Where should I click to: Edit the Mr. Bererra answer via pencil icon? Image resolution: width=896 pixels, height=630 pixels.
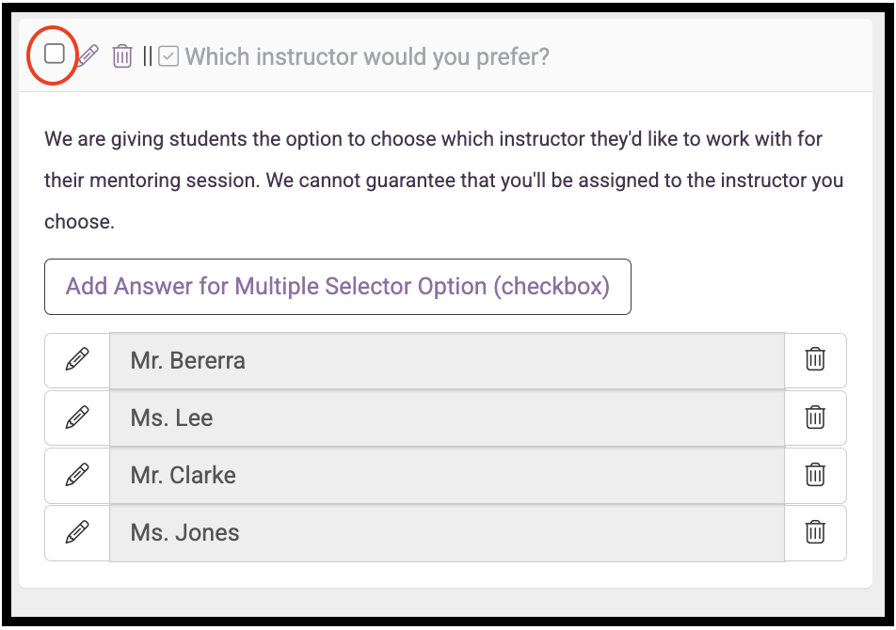(77, 360)
